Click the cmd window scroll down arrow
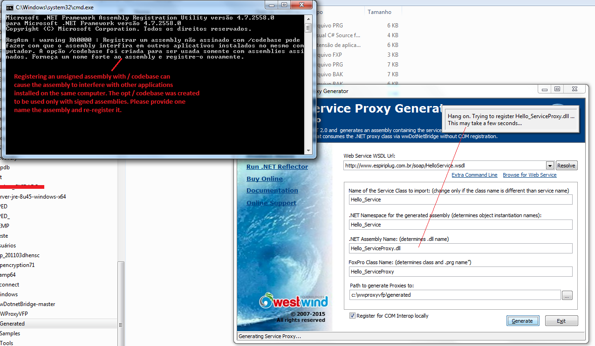 [308, 150]
